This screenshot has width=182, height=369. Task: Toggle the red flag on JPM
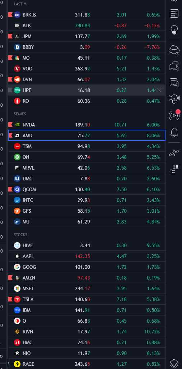pyautogui.click(x=10, y=36)
